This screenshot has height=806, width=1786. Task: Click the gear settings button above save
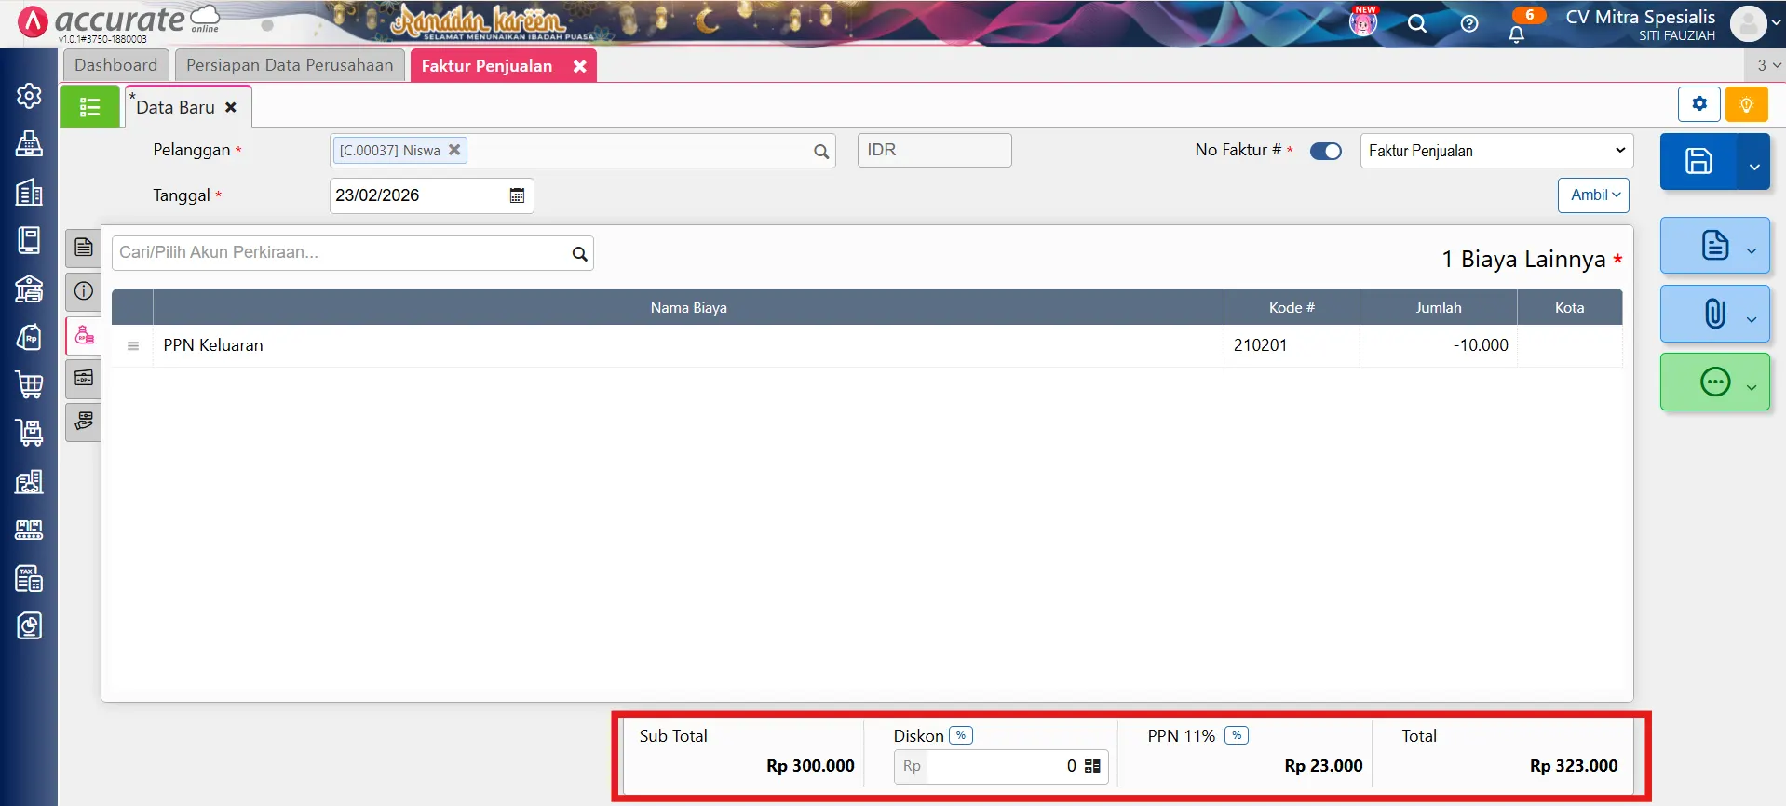(1698, 104)
